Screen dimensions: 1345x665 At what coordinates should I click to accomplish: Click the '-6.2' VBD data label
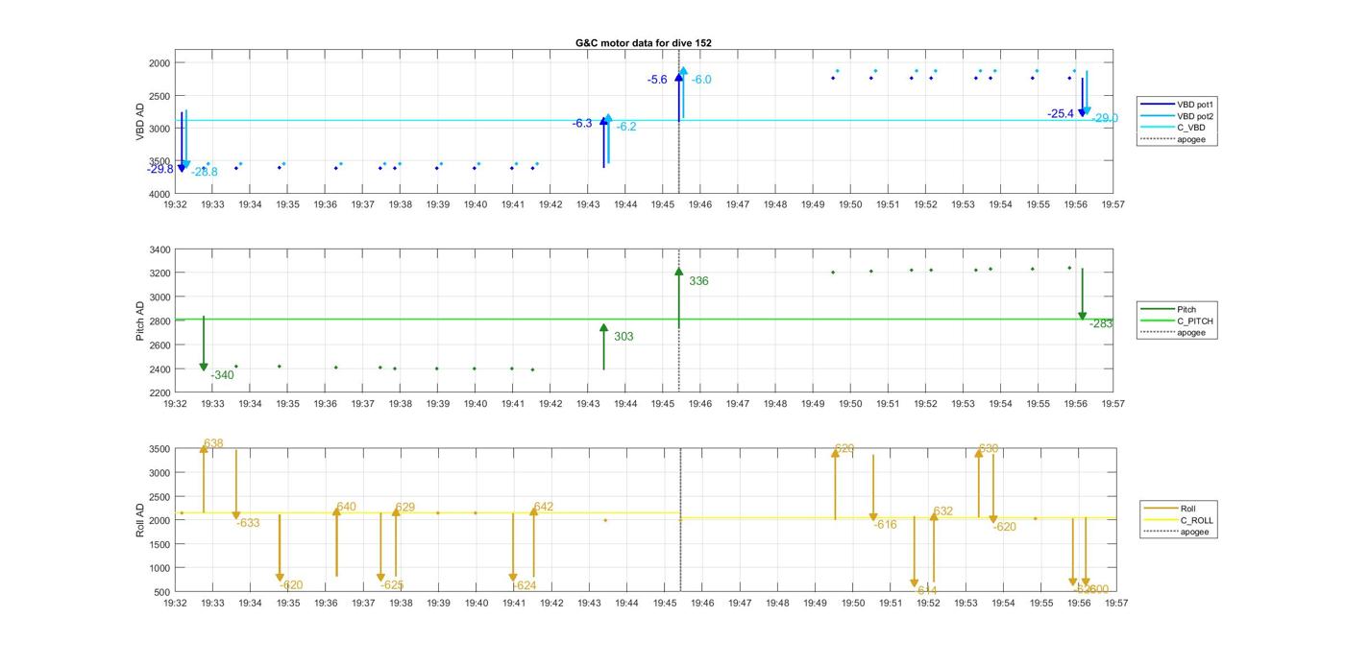[x=626, y=127]
